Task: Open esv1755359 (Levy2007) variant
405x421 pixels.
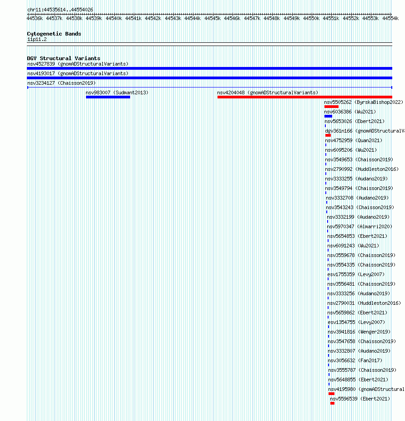Action: (356, 274)
